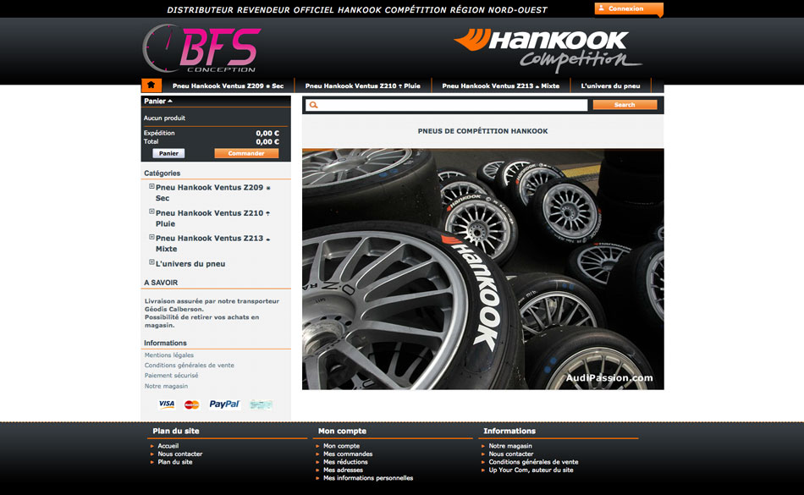Expand the Ventus Z213 Mixte category
804x495 pixels.
151,237
